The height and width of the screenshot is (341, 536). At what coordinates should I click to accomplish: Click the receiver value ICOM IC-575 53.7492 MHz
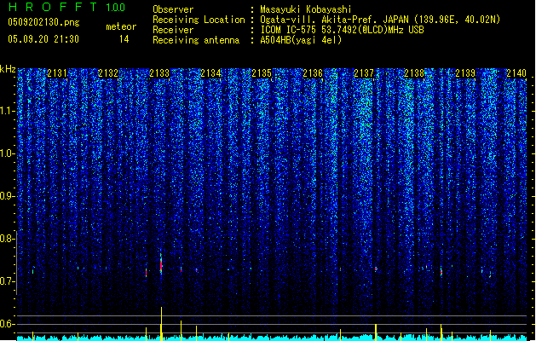click(x=342, y=30)
